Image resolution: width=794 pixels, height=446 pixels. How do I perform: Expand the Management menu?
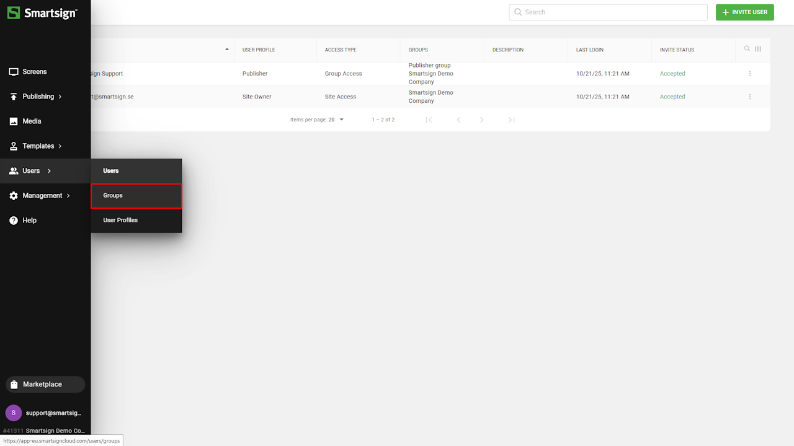point(42,196)
